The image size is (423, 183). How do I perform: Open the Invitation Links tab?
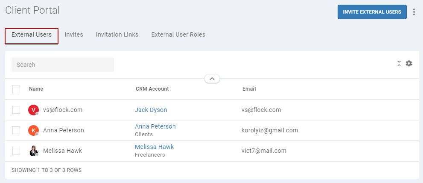click(117, 35)
